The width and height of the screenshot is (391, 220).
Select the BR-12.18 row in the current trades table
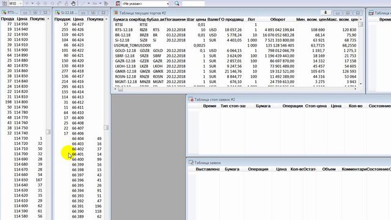tap(235, 35)
